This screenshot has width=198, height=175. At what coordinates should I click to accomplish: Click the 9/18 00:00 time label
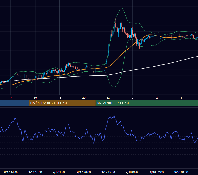pyautogui.click(x=132, y=172)
